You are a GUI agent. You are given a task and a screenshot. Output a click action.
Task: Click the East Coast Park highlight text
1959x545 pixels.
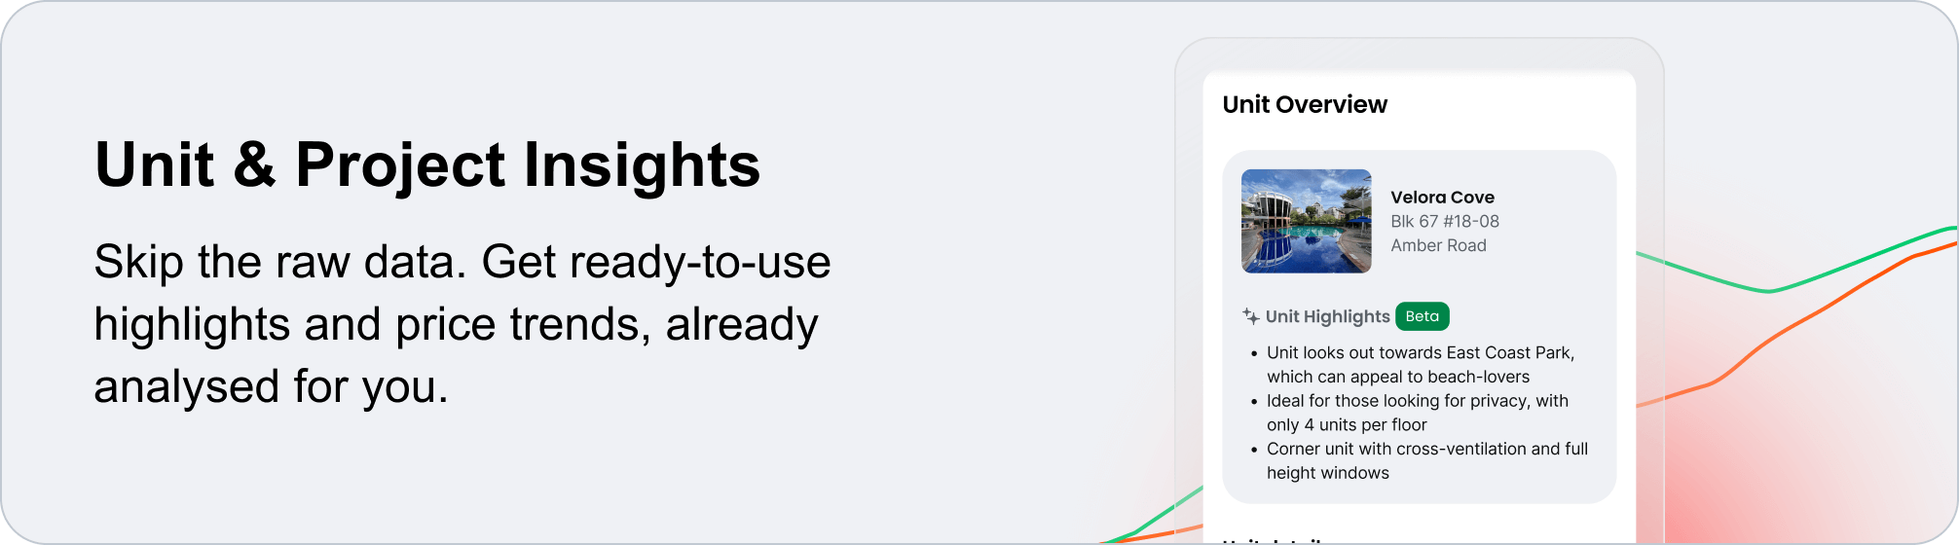click(1420, 365)
